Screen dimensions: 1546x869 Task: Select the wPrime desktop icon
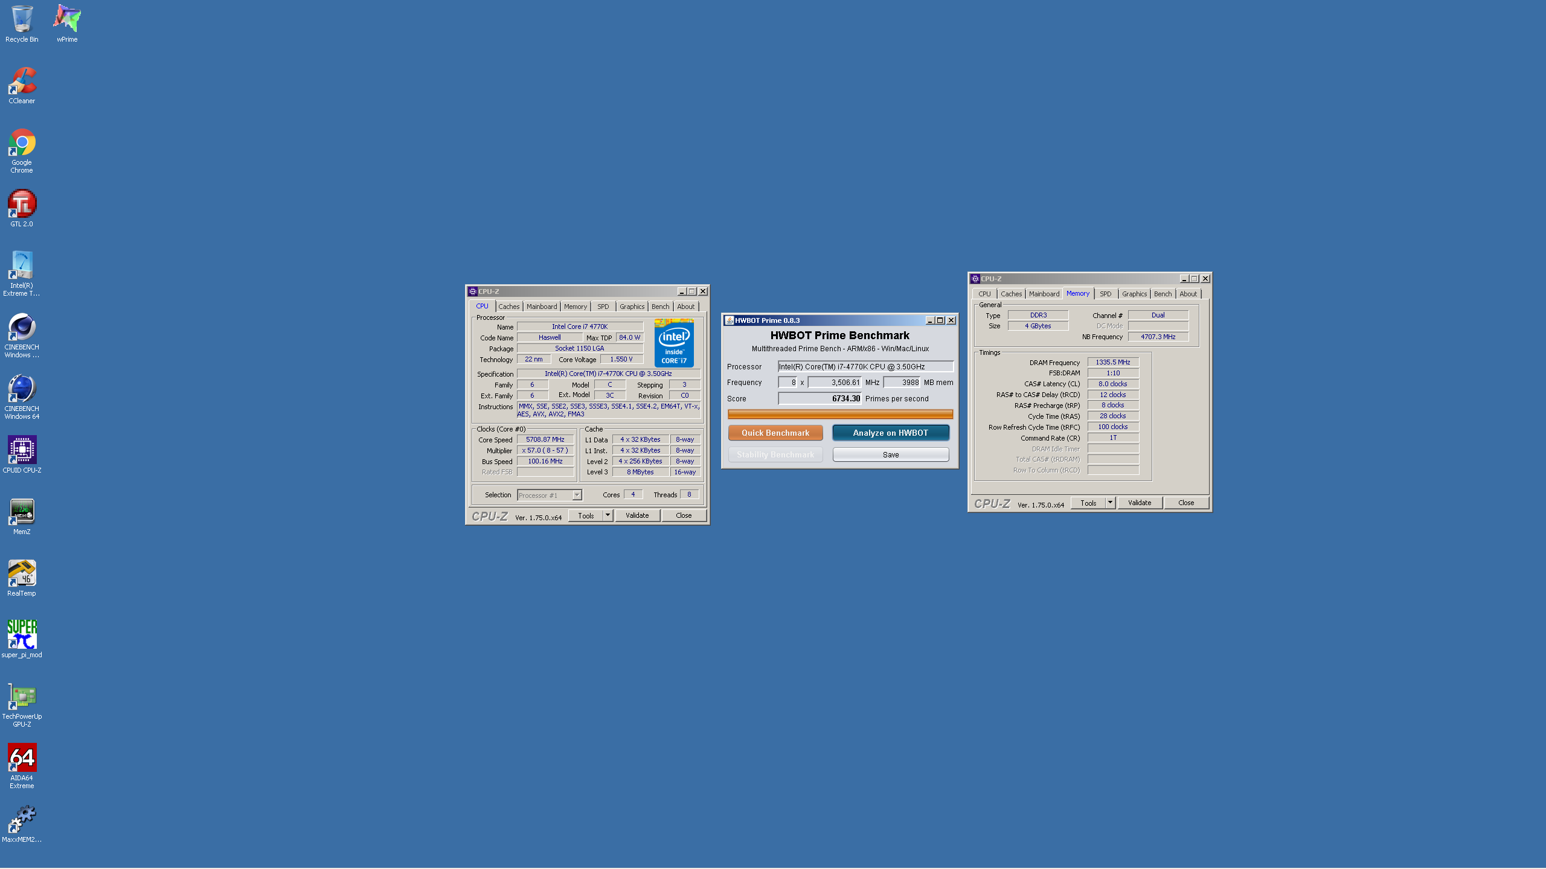point(67,24)
